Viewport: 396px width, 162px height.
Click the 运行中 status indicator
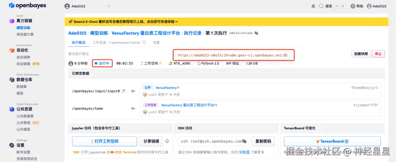[x=102, y=64]
